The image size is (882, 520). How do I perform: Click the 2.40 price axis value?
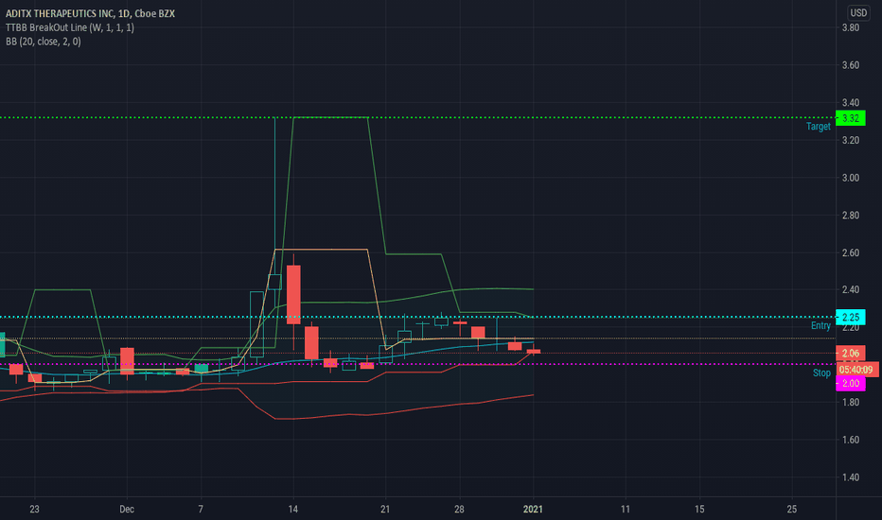851,289
